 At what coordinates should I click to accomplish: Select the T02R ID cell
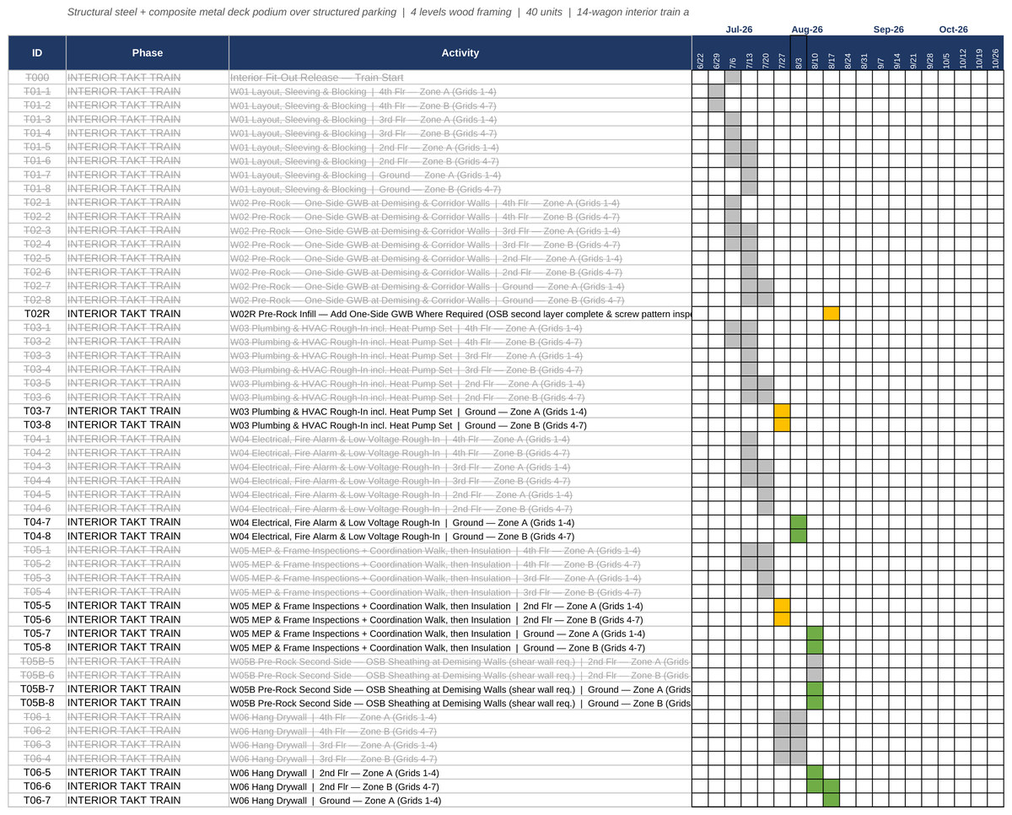point(37,314)
